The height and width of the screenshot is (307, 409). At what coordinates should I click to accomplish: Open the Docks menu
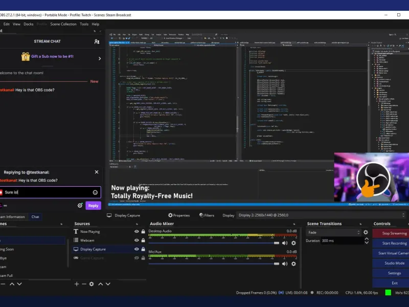29,24
